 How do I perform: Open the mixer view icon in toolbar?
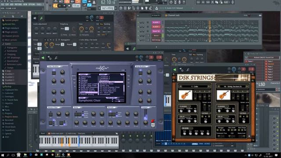137,8
